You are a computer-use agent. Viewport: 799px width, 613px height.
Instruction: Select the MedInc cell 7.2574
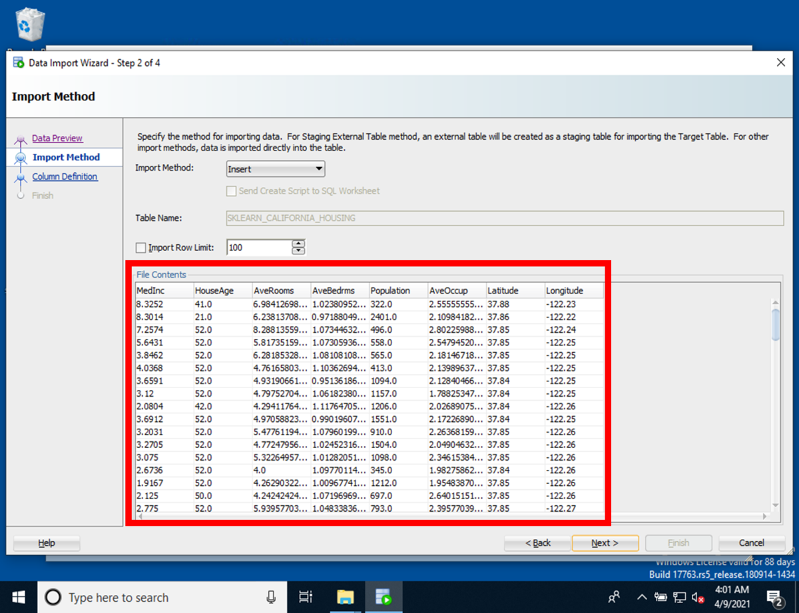(x=164, y=329)
